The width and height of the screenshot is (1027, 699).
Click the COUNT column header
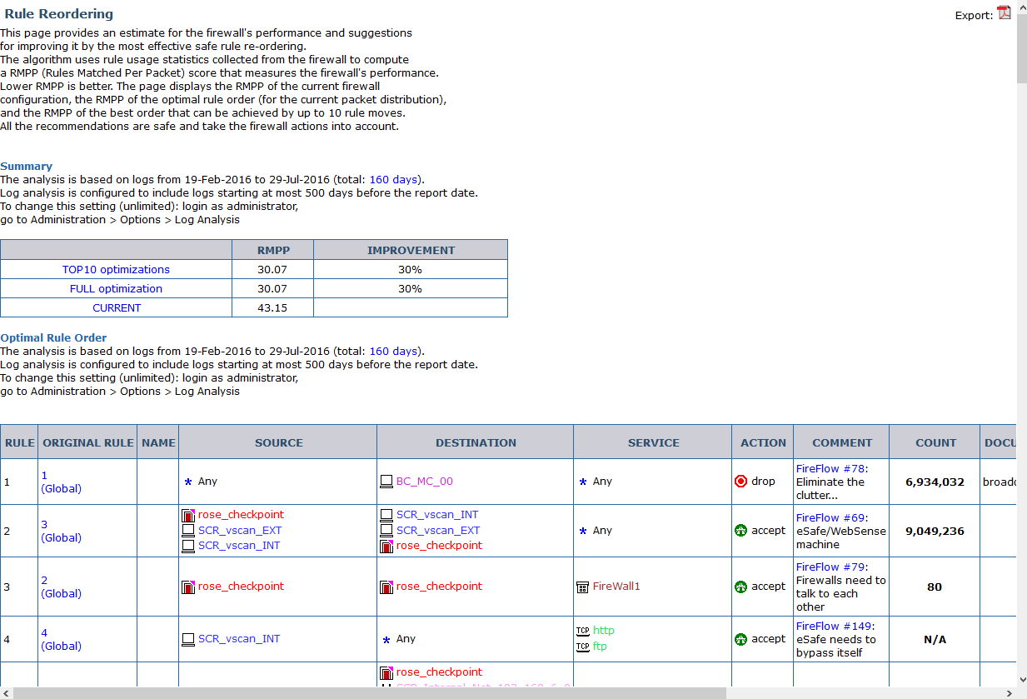coord(935,443)
